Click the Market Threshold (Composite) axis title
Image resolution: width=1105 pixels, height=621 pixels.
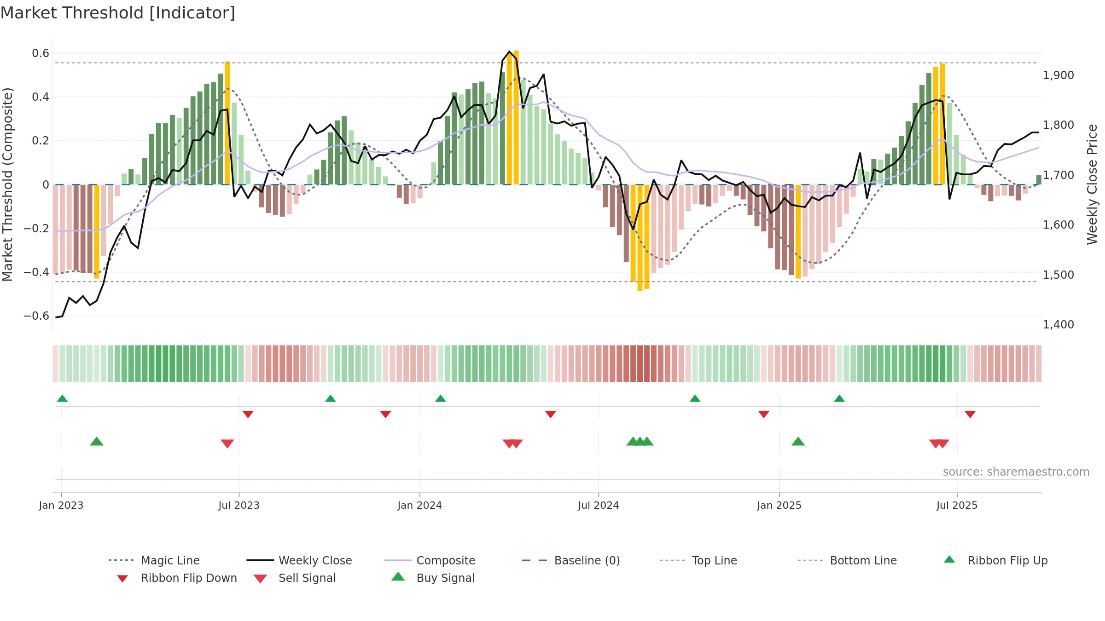pos(7,184)
